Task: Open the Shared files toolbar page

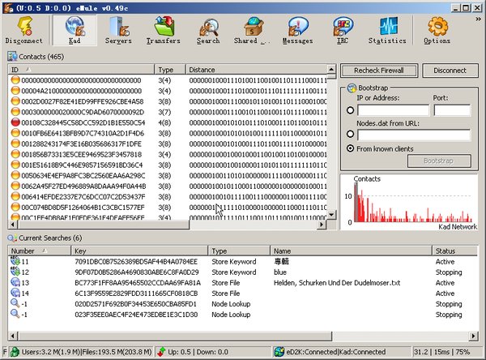Action: (x=252, y=30)
